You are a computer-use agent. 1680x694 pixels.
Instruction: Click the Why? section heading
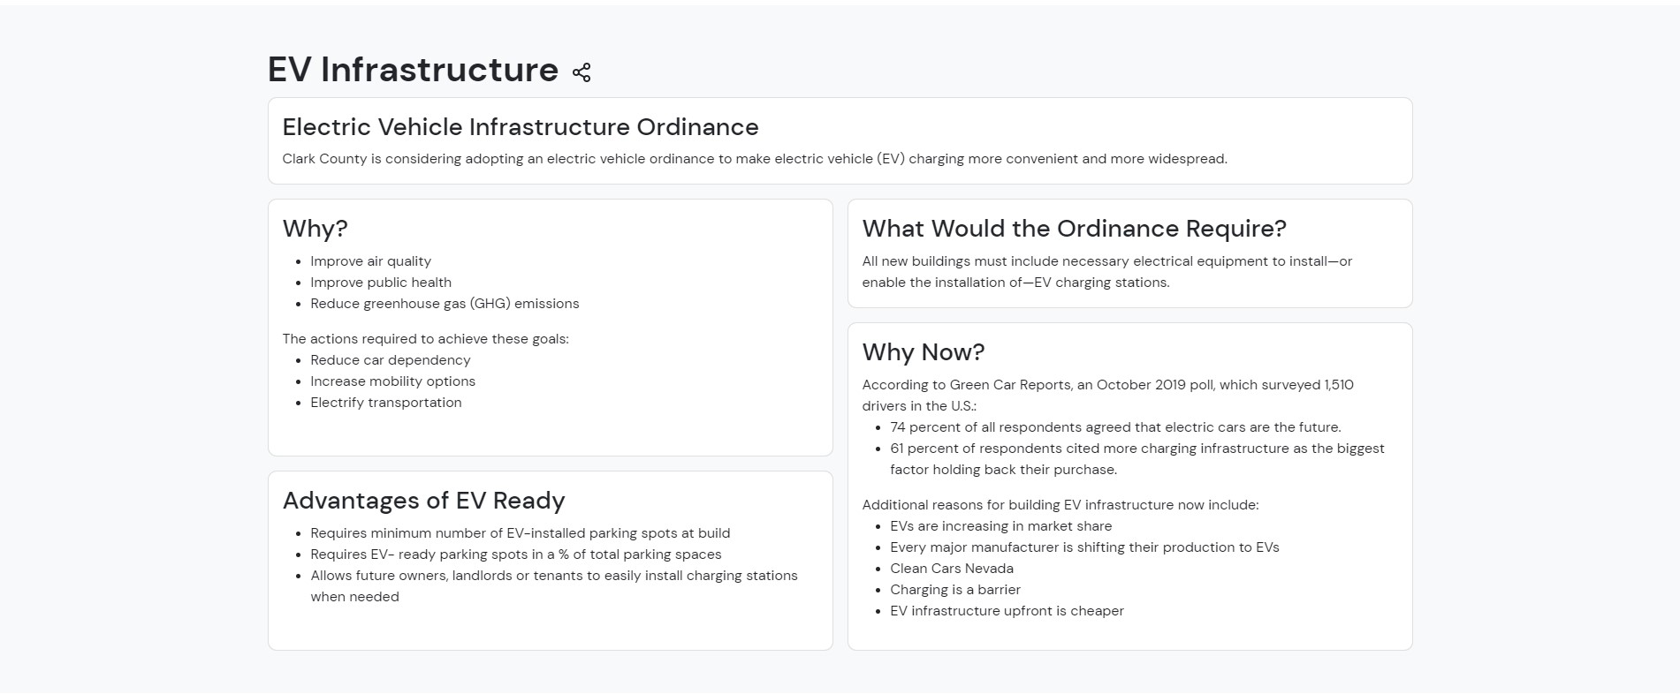315,229
